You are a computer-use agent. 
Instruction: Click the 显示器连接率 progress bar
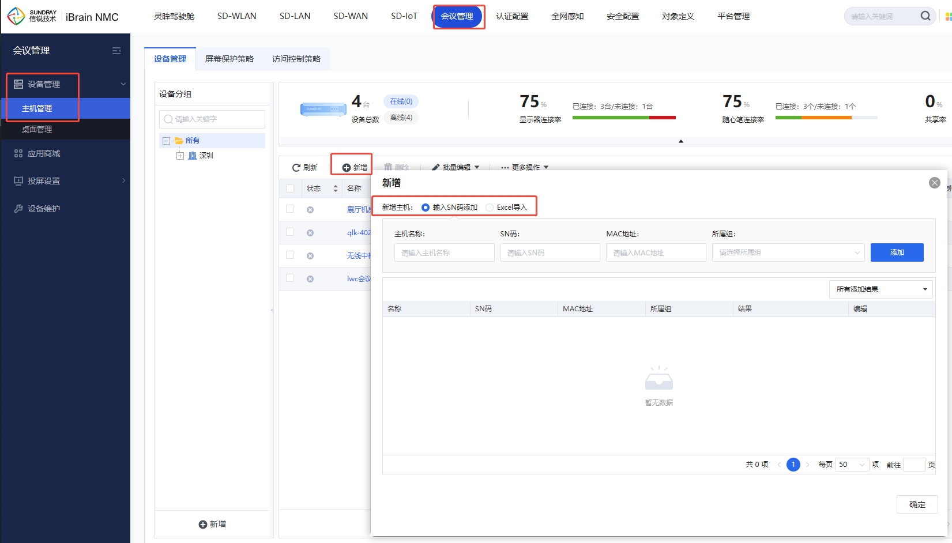623,118
